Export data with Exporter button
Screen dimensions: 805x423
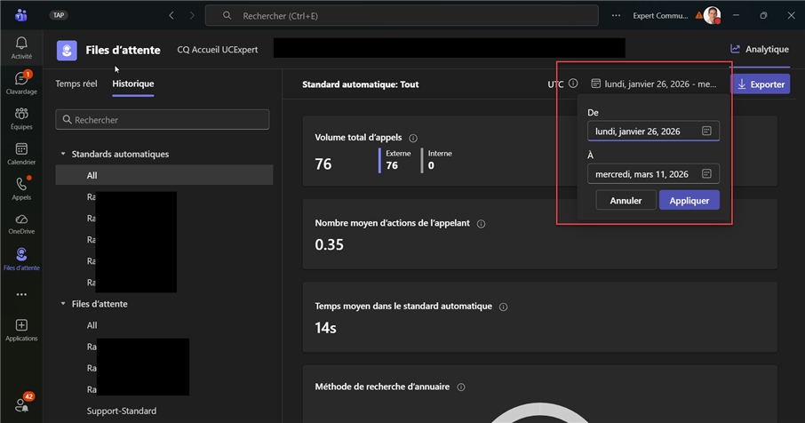click(760, 84)
